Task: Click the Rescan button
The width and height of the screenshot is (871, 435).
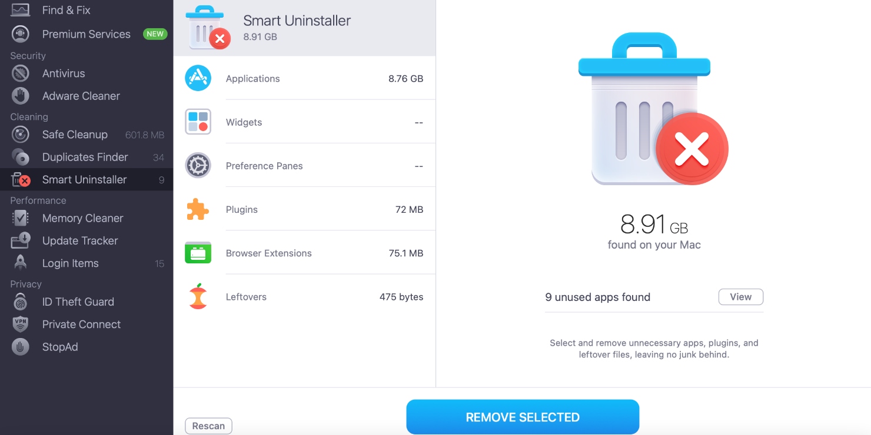Action: (x=208, y=426)
